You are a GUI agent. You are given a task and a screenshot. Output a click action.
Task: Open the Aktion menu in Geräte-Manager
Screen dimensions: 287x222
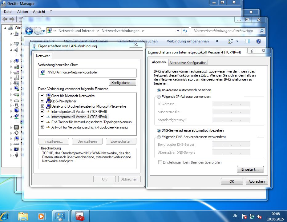(22, 12)
